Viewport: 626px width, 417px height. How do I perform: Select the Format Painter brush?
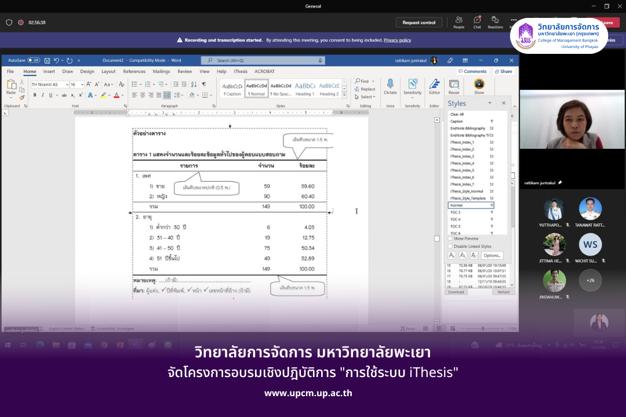(x=21, y=97)
